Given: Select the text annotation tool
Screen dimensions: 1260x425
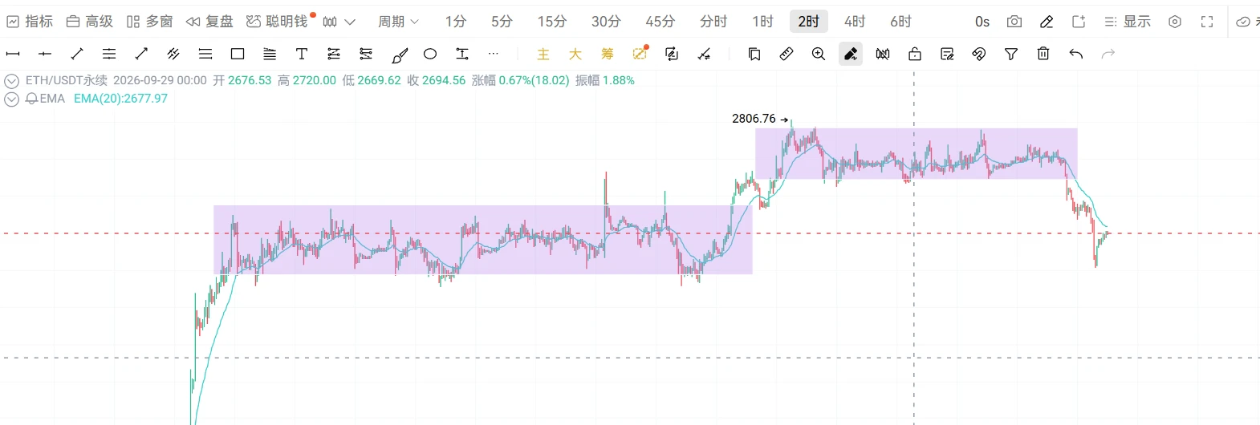Looking at the screenshot, I should coord(302,54).
